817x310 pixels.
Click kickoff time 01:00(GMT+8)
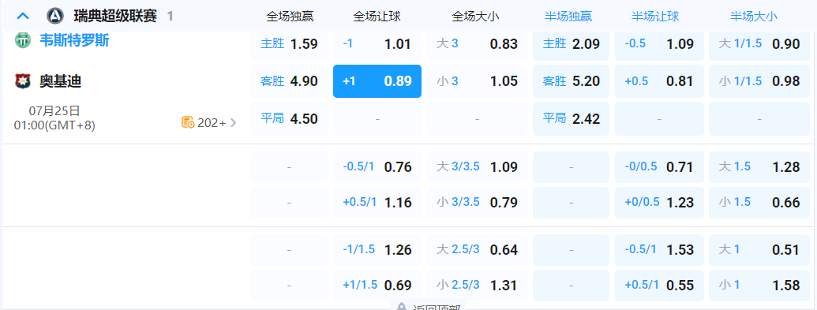click(x=54, y=125)
